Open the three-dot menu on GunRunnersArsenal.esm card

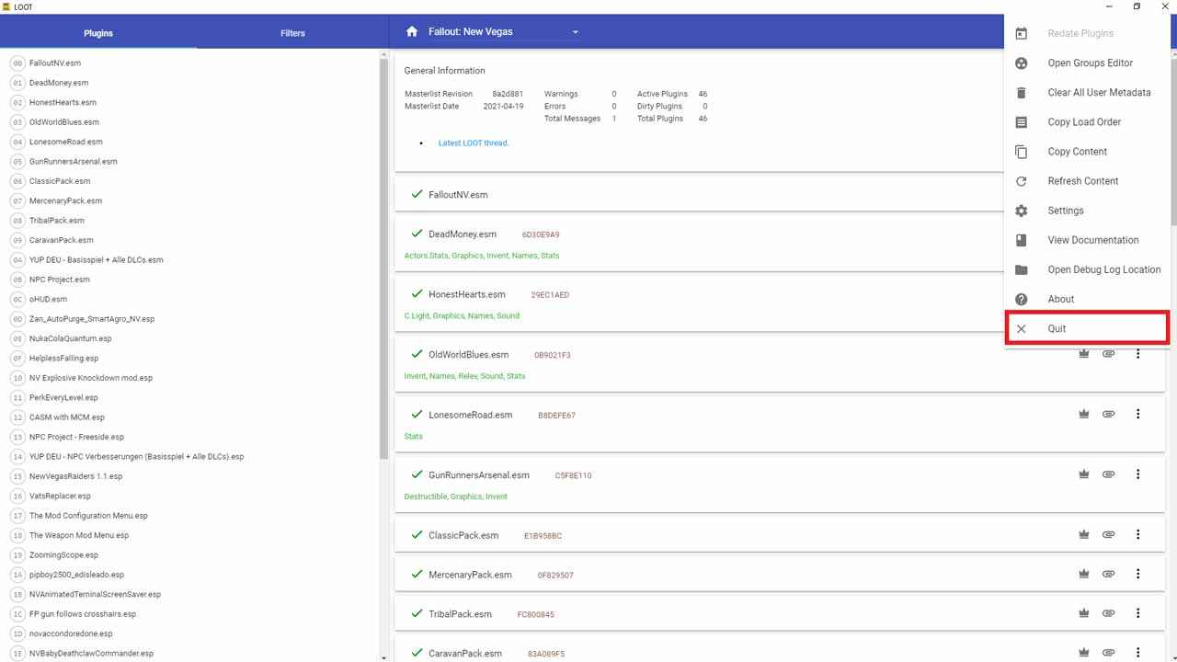pos(1137,474)
